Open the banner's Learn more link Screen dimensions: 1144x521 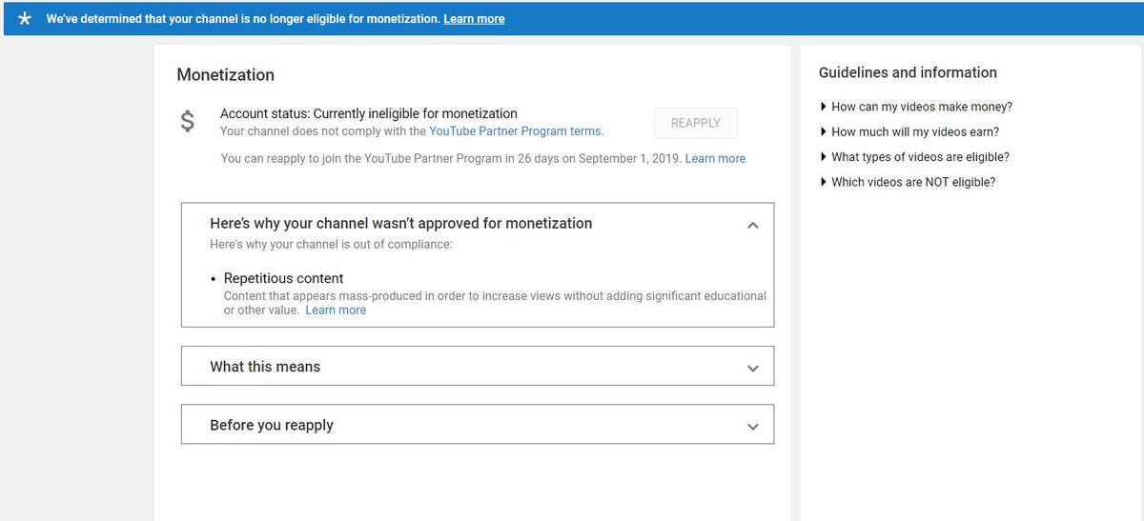point(474,19)
